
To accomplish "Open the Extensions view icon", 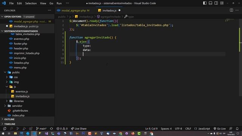I will coord(31,128).
